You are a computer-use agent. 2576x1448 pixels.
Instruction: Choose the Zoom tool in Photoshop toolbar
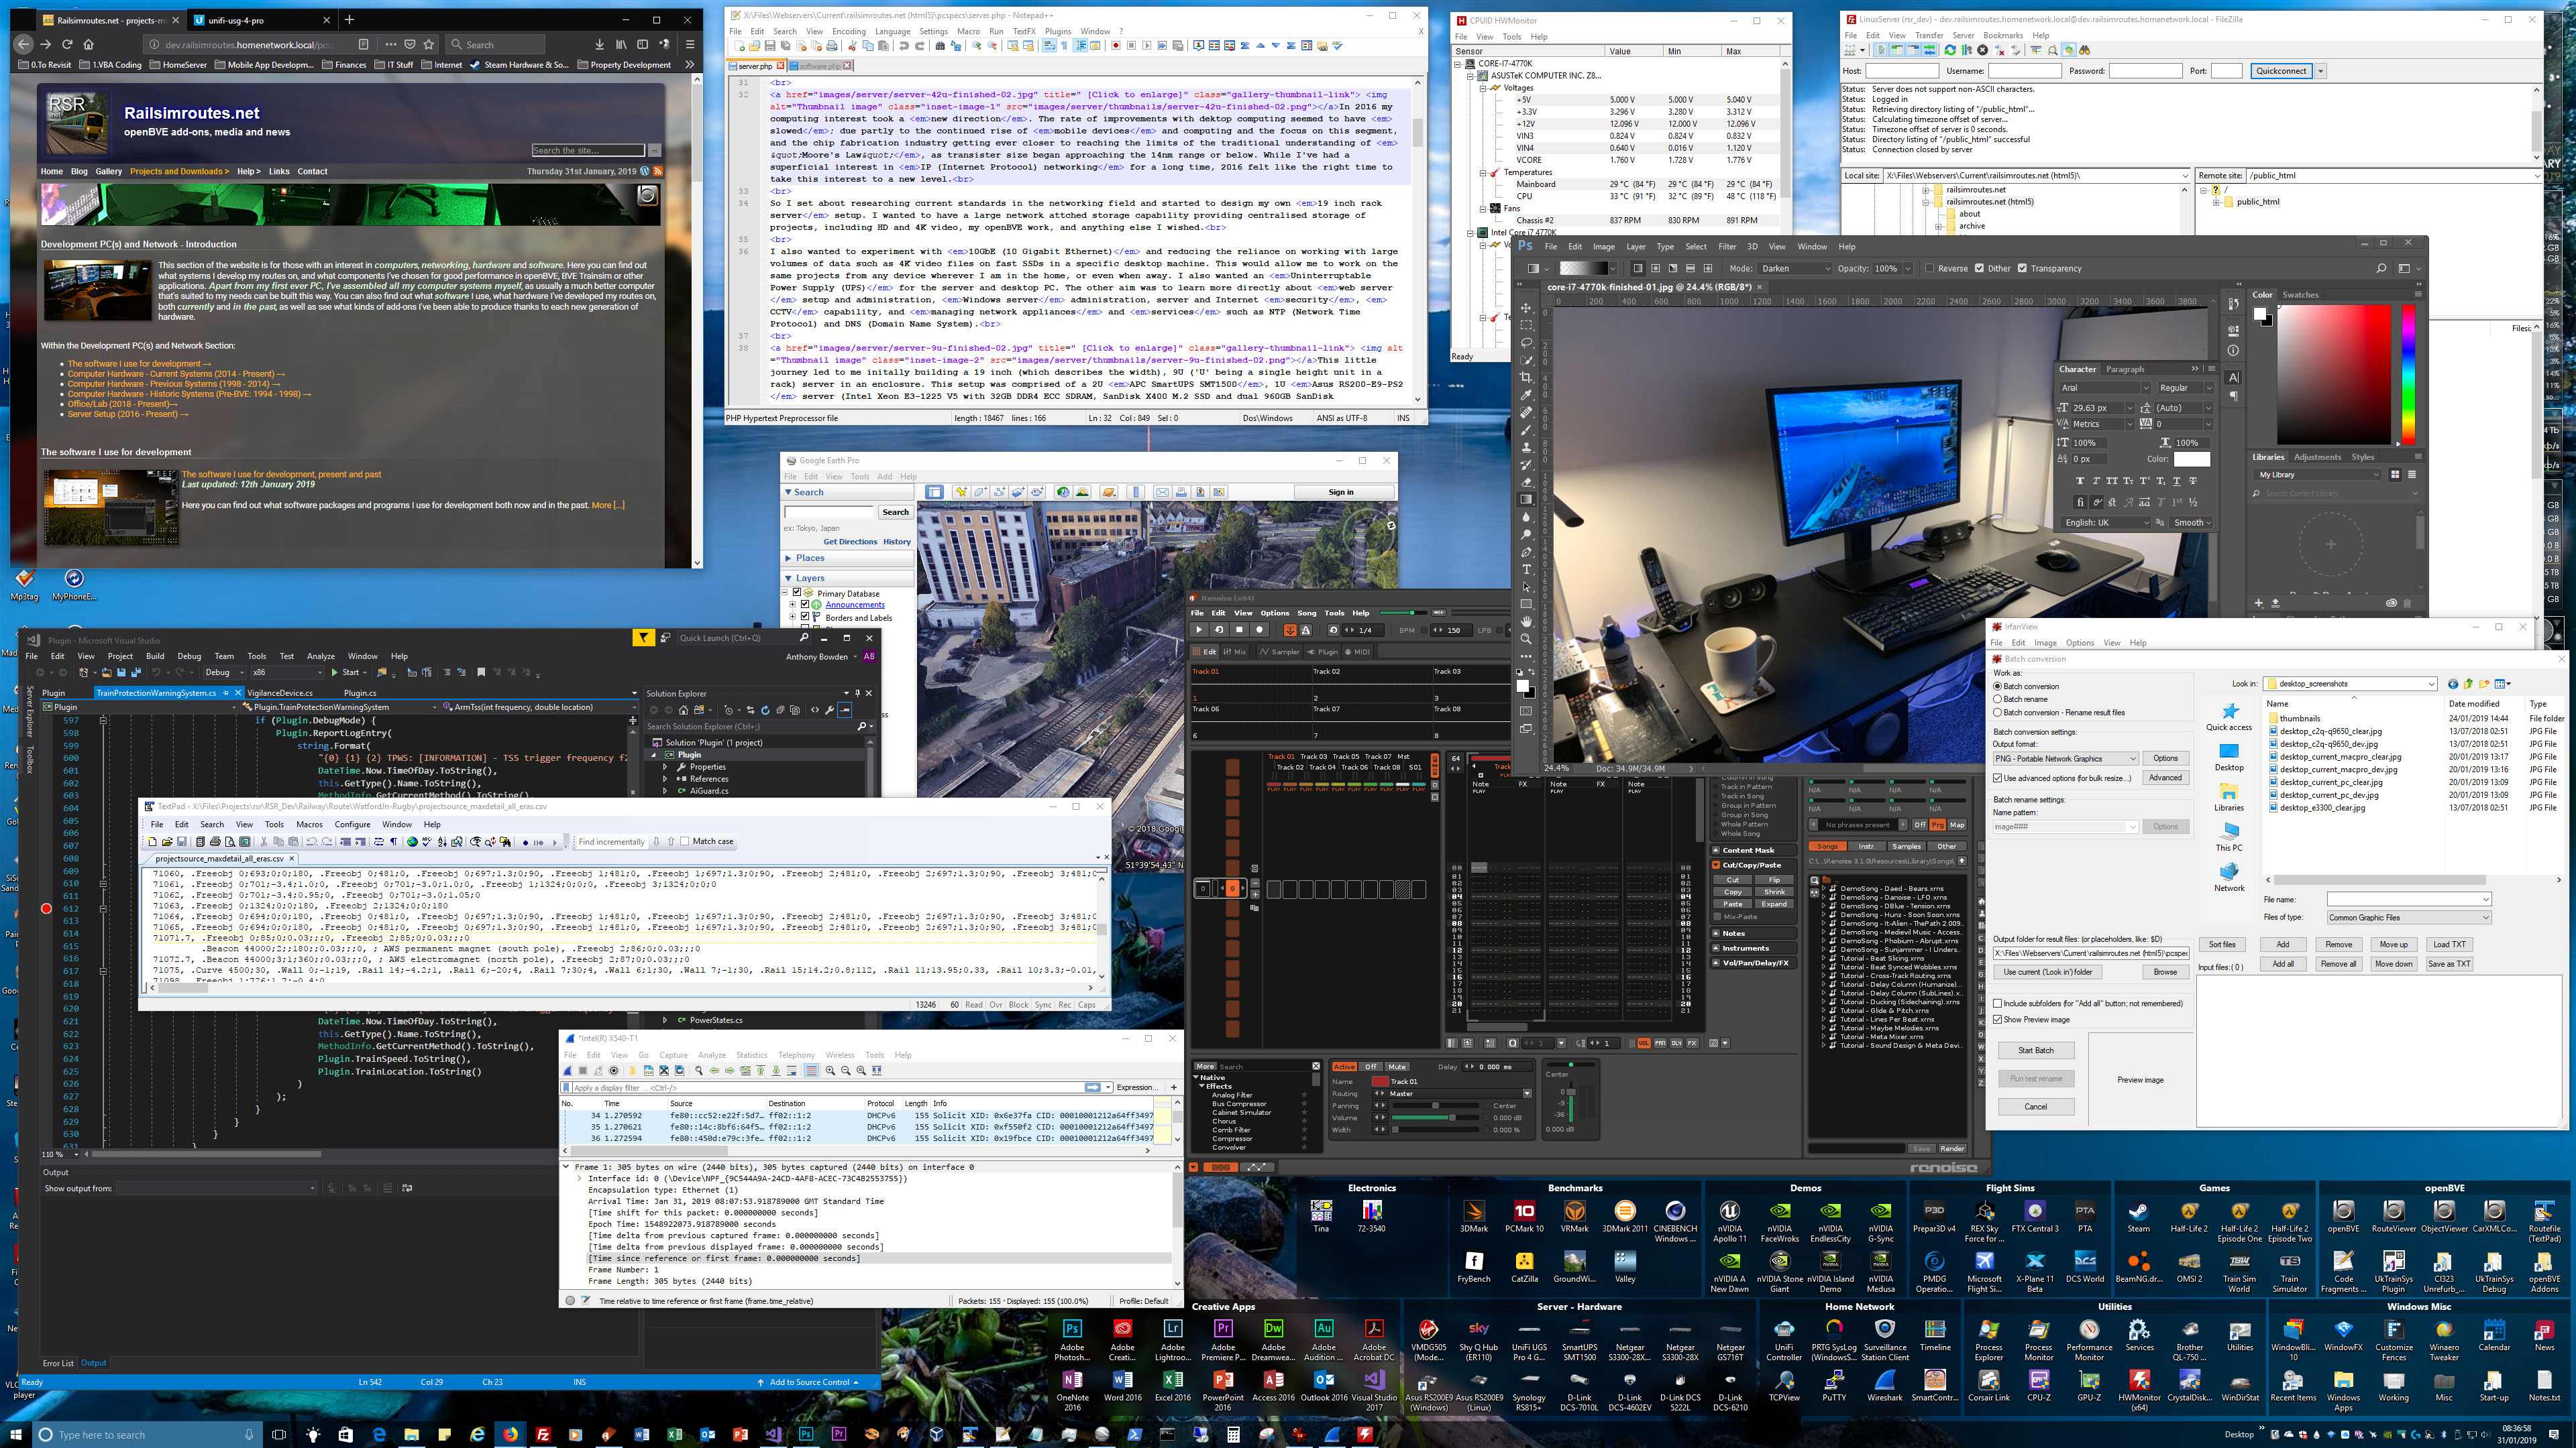click(x=1526, y=639)
